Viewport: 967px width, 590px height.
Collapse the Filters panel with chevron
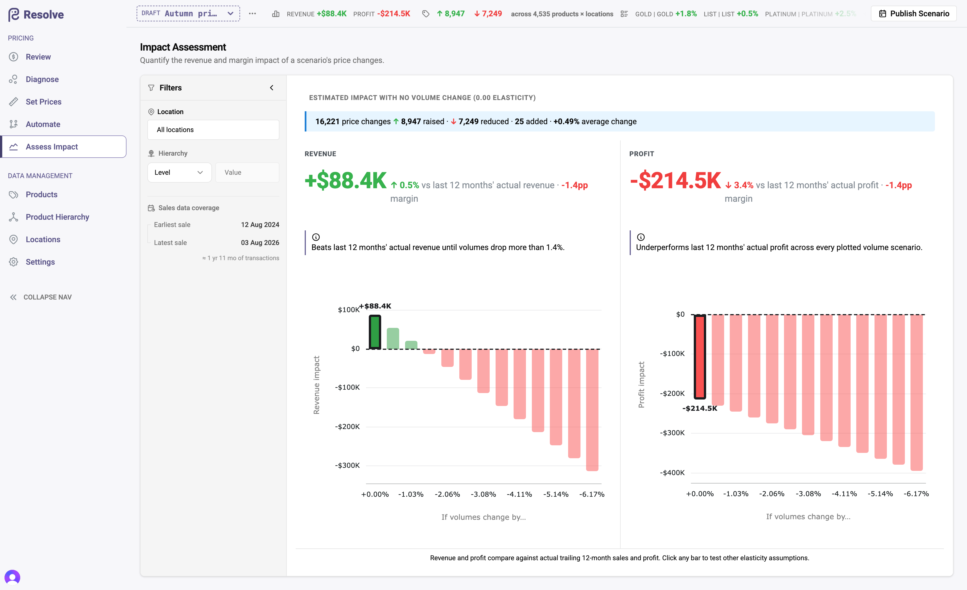[272, 87]
